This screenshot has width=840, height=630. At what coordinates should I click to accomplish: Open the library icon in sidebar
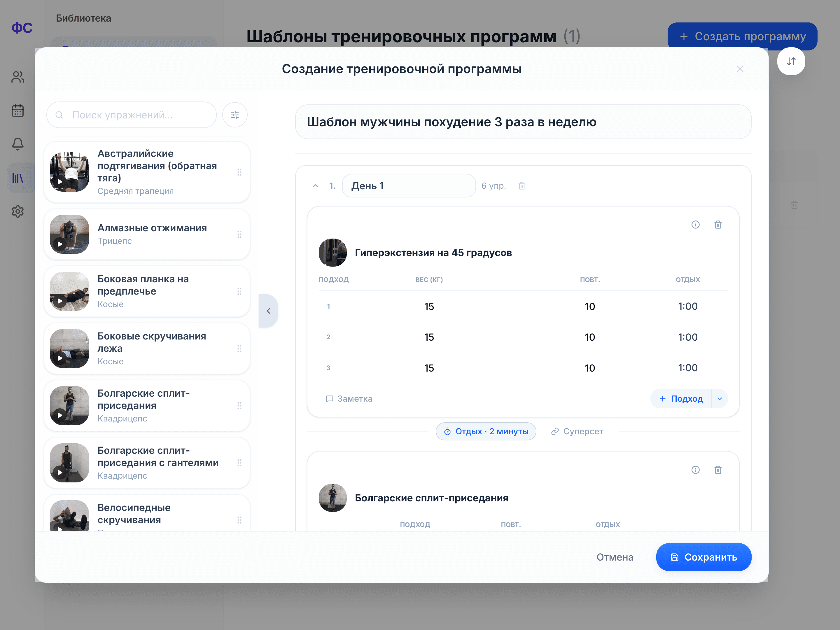tap(18, 178)
